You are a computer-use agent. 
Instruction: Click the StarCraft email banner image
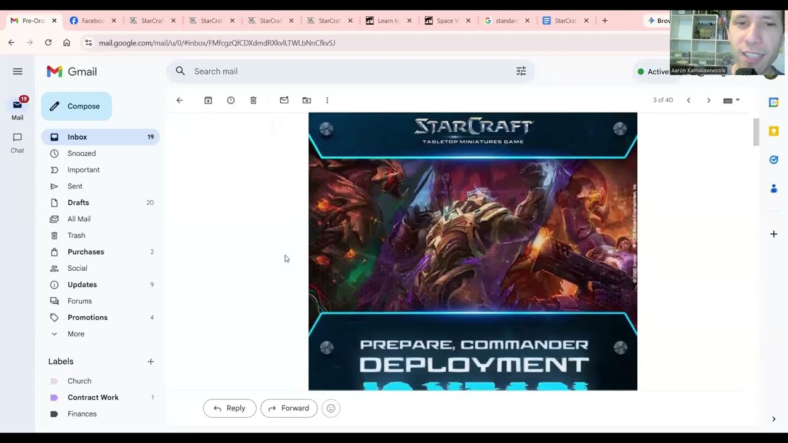pyautogui.click(x=473, y=251)
